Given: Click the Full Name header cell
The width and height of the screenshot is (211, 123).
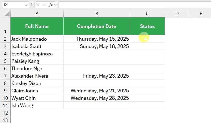Looking at the screenshot, I should (37, 26).
